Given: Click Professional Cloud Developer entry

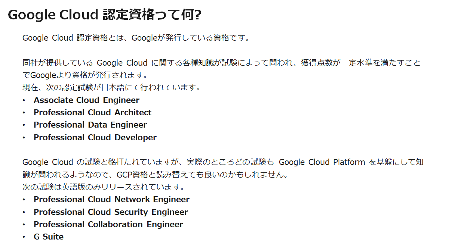Looking at the screenshot, I should 95,137.
